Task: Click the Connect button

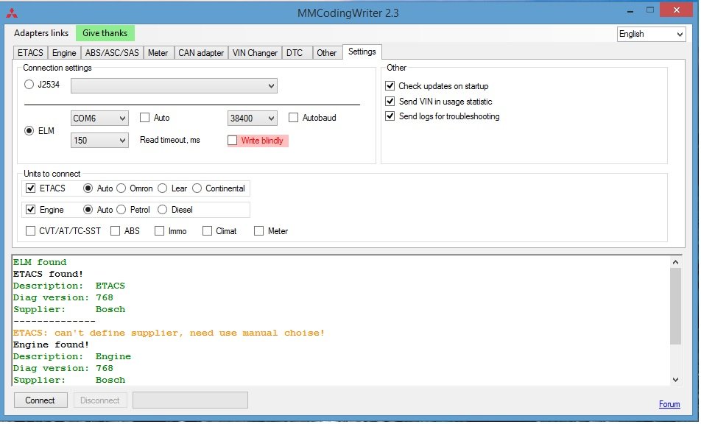Action: [40, 400]
